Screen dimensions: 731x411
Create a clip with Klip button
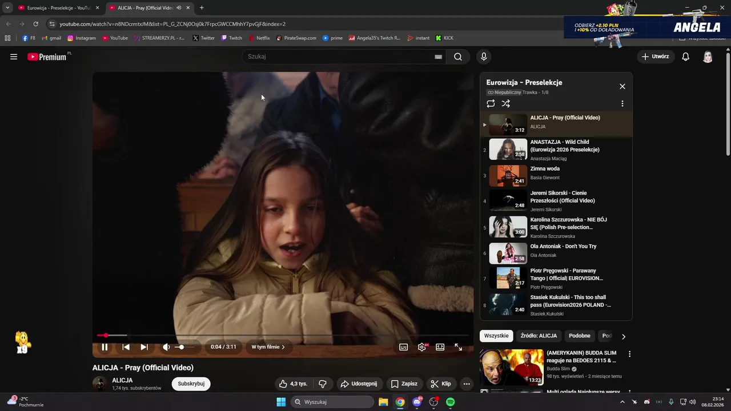click(441, 384)
